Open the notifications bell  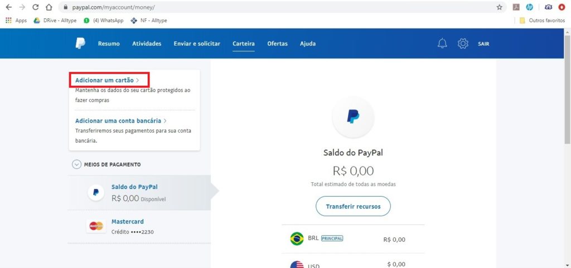[442, 43]
